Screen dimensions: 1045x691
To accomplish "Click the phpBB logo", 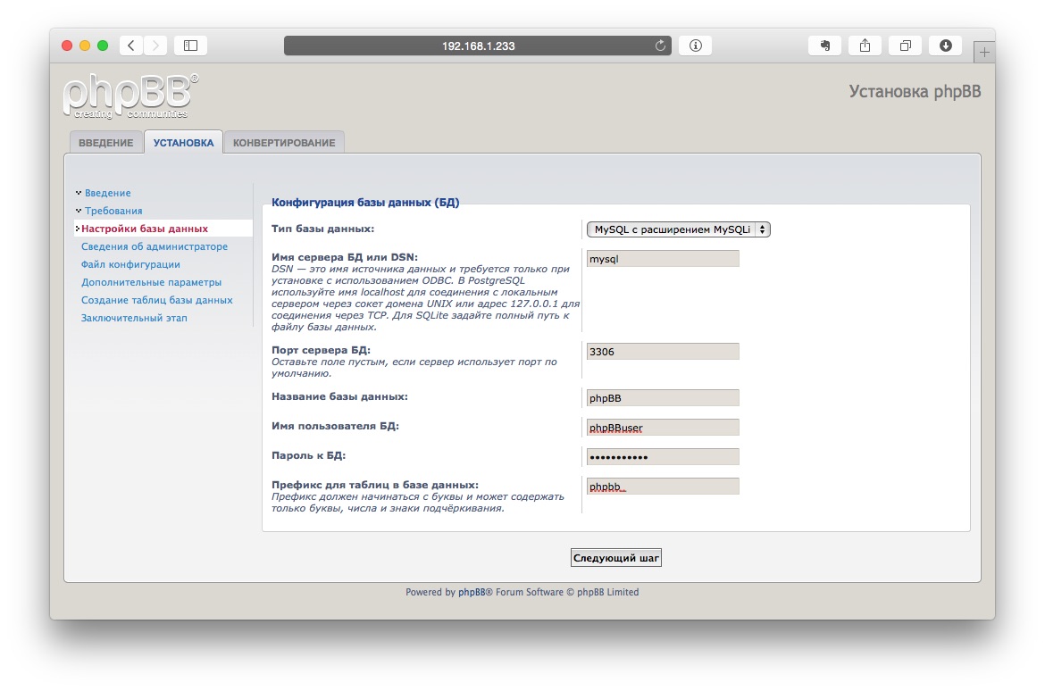I will (130, 96).
